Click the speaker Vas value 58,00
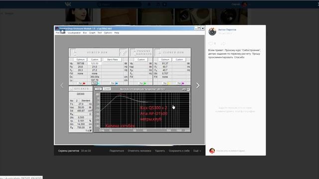Image resolution: width=319 pixels, height=179 pixels. coord(81,107)
